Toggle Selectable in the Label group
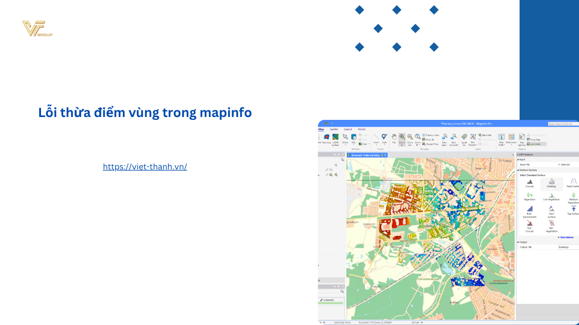The width and height of the screenshot is (579, 325). [x=485, y=135]
